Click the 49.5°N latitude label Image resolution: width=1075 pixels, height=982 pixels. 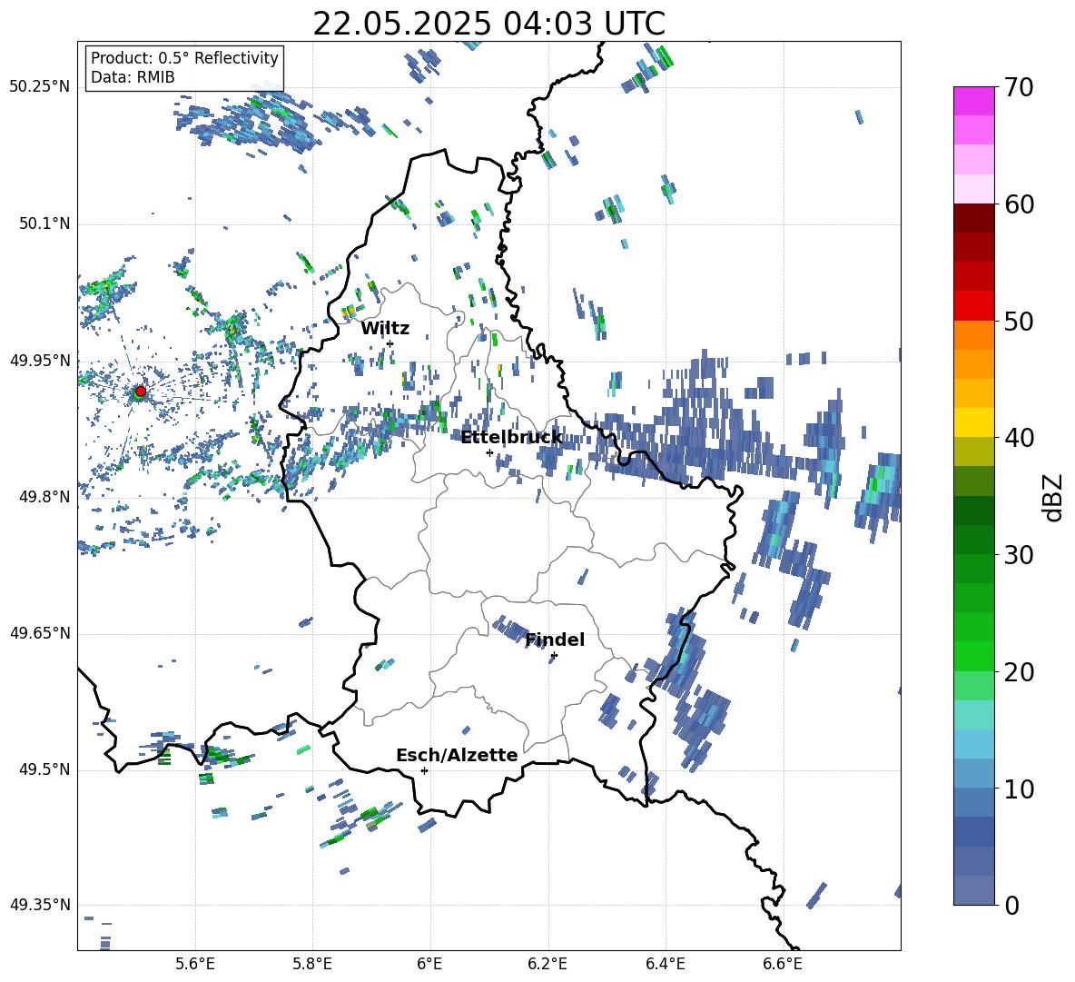[x=44, y=769]
